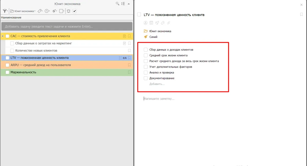307x166 pixels.
Task: Toggle the show-completed checkmark in the toolbar
Action: coord(74,11)
